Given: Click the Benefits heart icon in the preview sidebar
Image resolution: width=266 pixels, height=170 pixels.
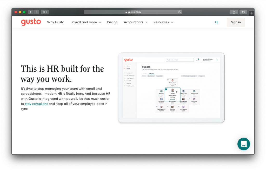Looking at the screenshot, I should coord(125,83).
